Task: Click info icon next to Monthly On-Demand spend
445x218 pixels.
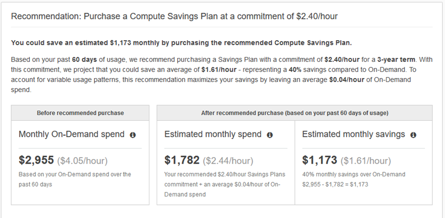Action: pyautogui.click(x=133, y=135)
